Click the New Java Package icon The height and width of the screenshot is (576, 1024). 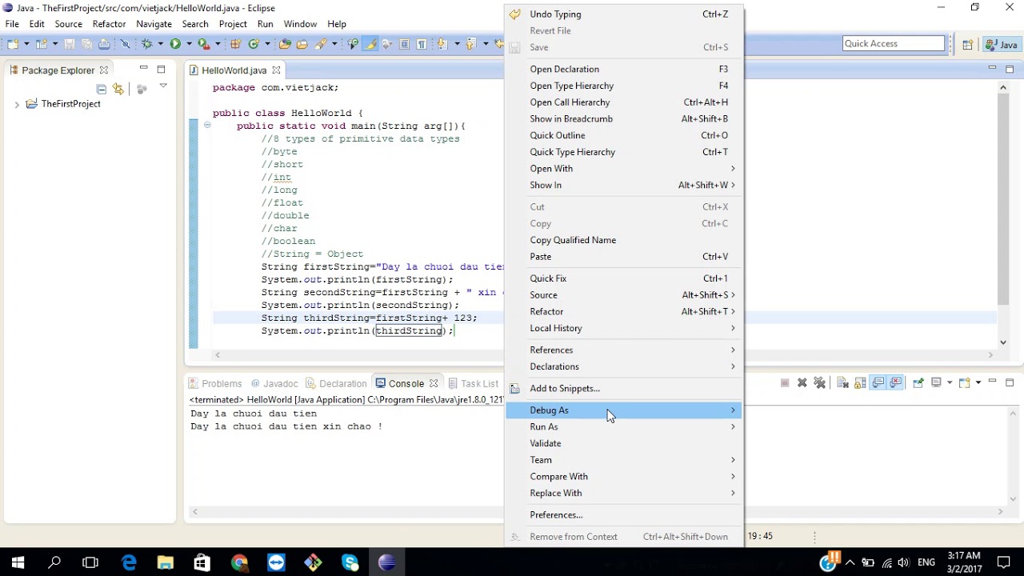(236, 44)
